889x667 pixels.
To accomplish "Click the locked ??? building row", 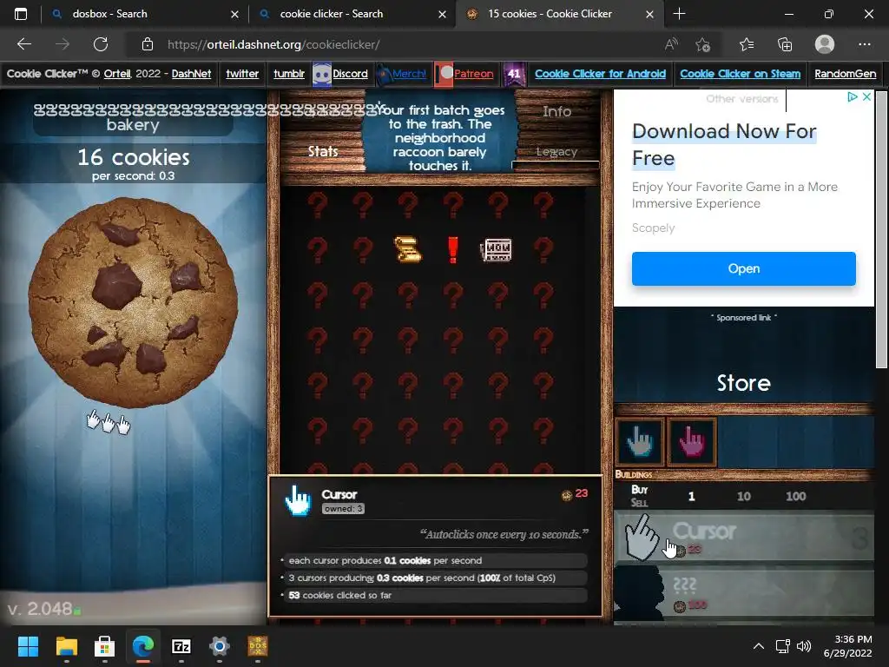I will pos(744,593).
